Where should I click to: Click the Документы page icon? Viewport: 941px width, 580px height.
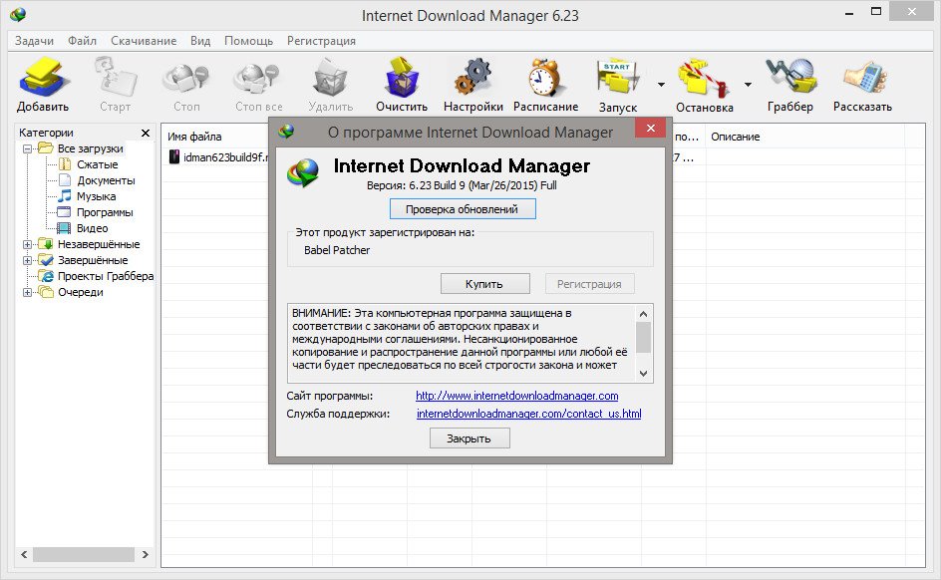[x=64, y=180]
